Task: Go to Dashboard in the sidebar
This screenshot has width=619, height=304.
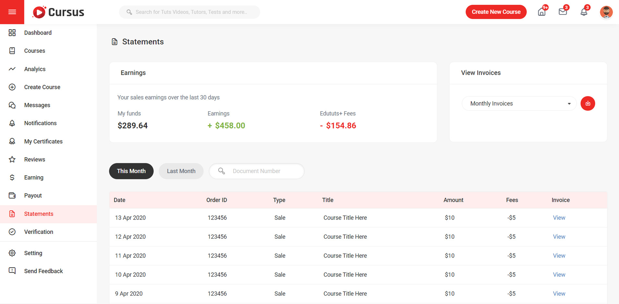Action: tap(38, 33)
